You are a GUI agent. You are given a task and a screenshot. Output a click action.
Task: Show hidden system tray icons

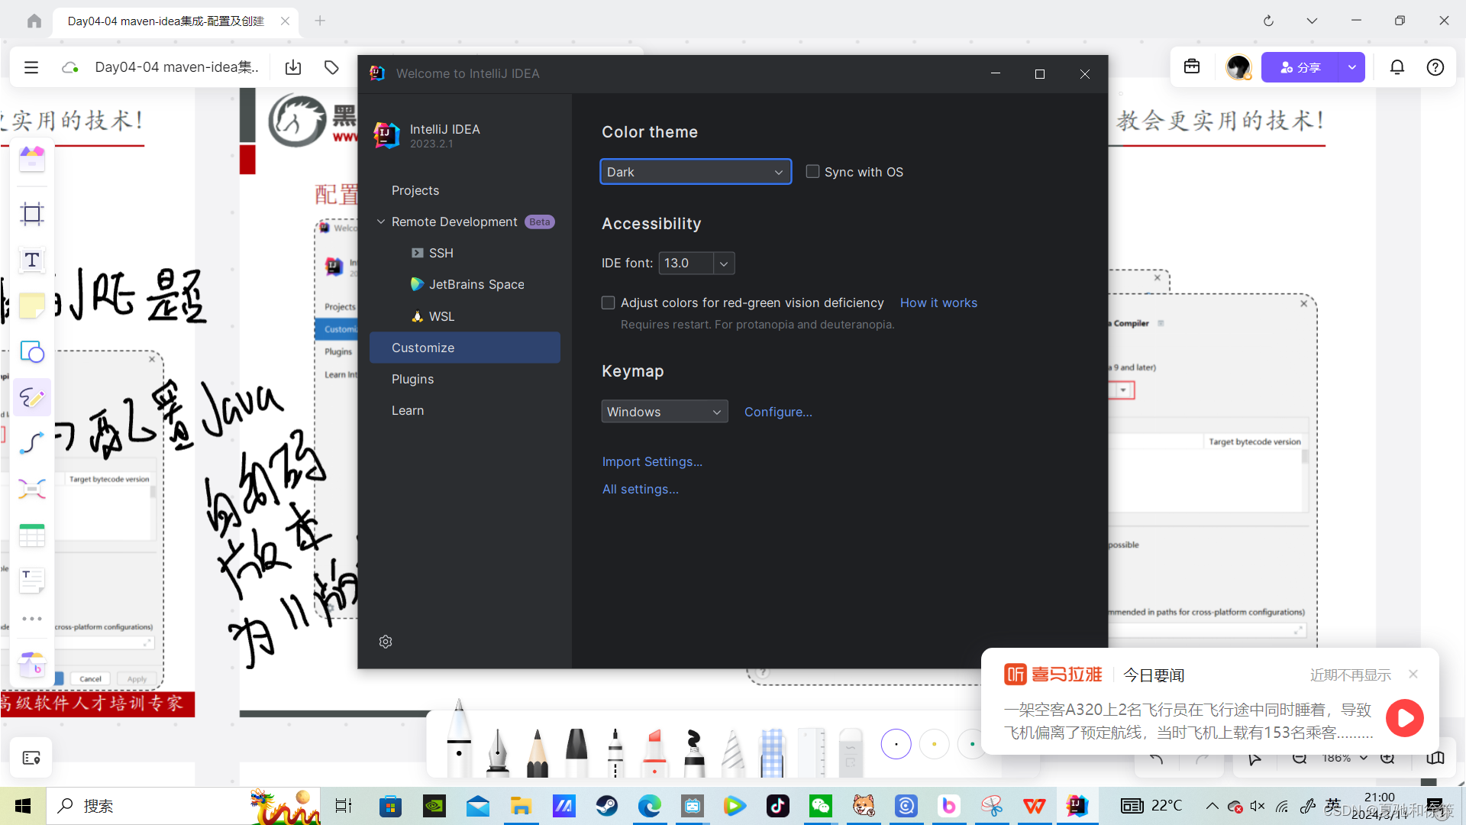(1212, 806)
